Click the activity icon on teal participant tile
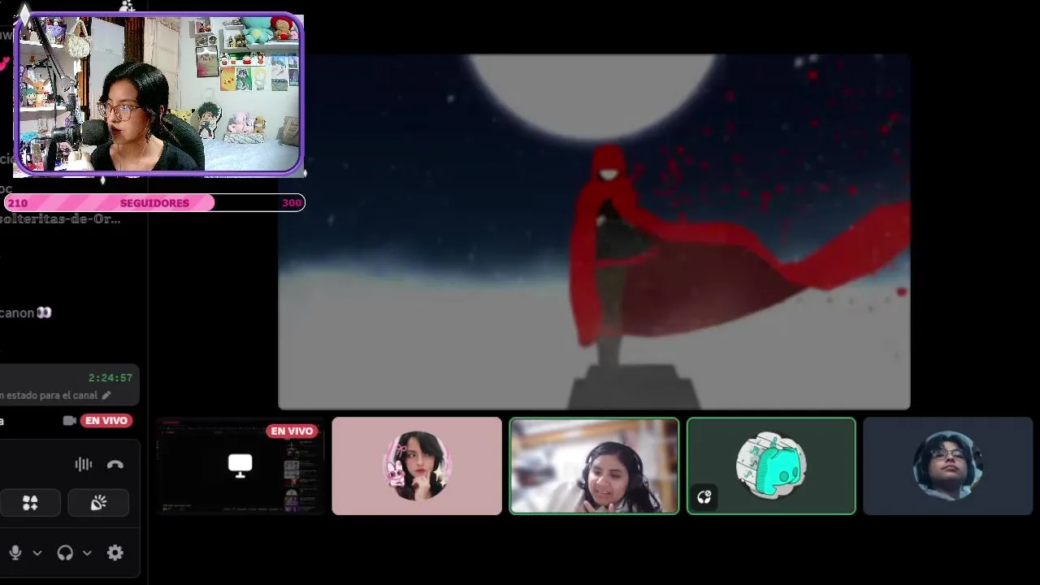Screen dimensions: 1040x585 [x=704, y=497]
